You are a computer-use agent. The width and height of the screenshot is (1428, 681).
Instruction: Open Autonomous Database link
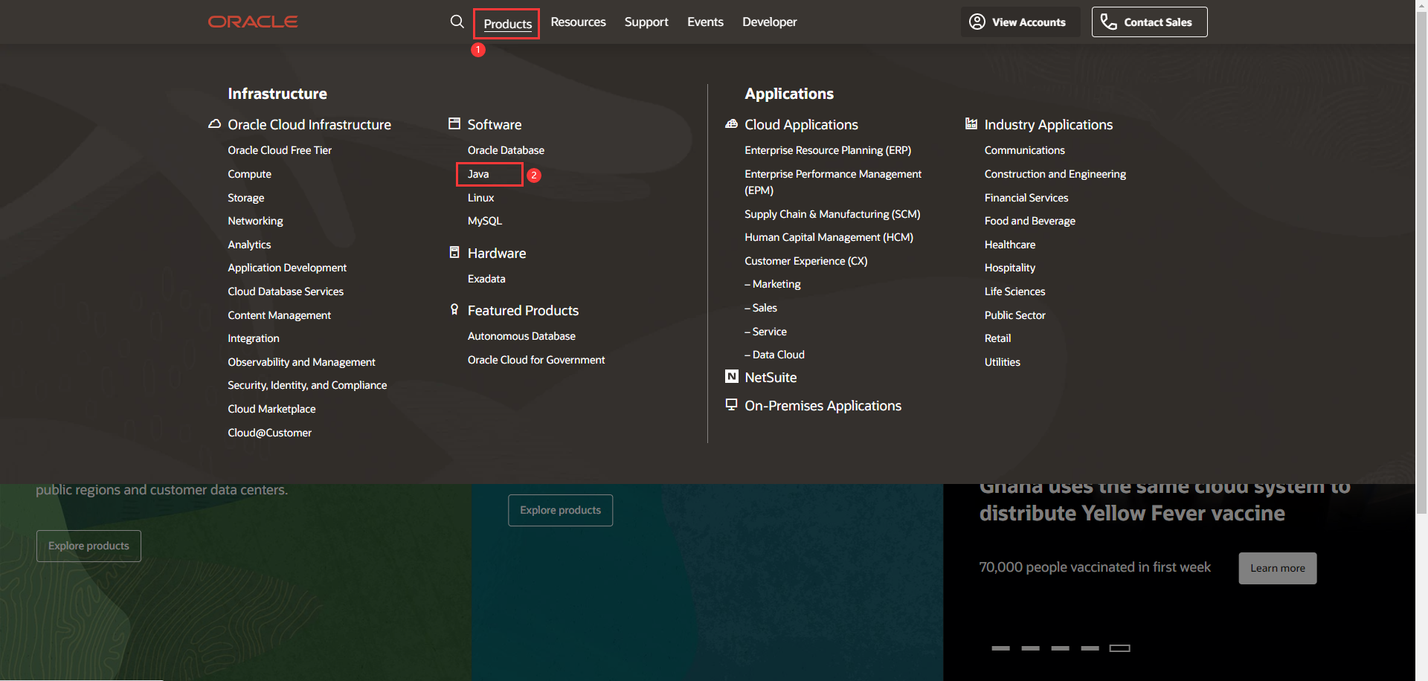(521, 336)
